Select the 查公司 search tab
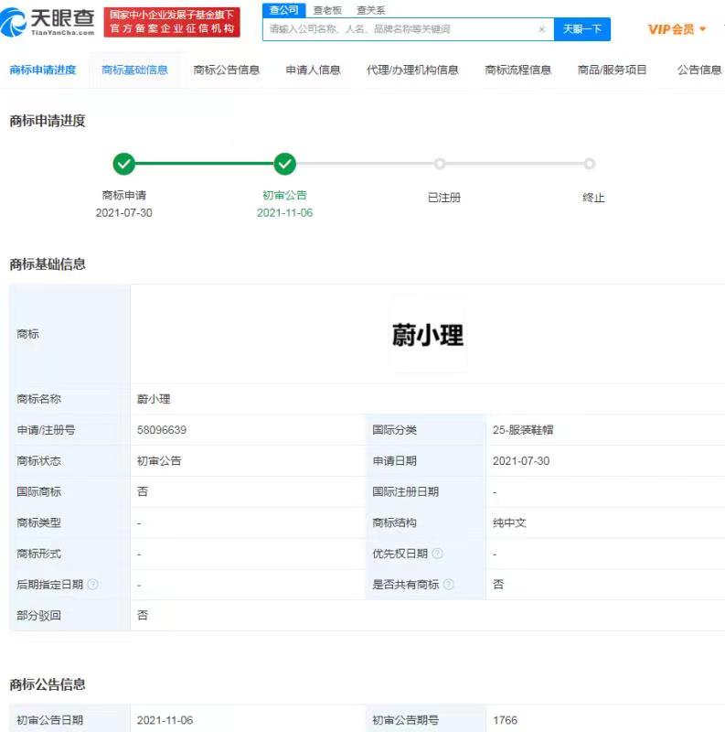The height and width of the screenshot is (732, 725). point(283,10)
